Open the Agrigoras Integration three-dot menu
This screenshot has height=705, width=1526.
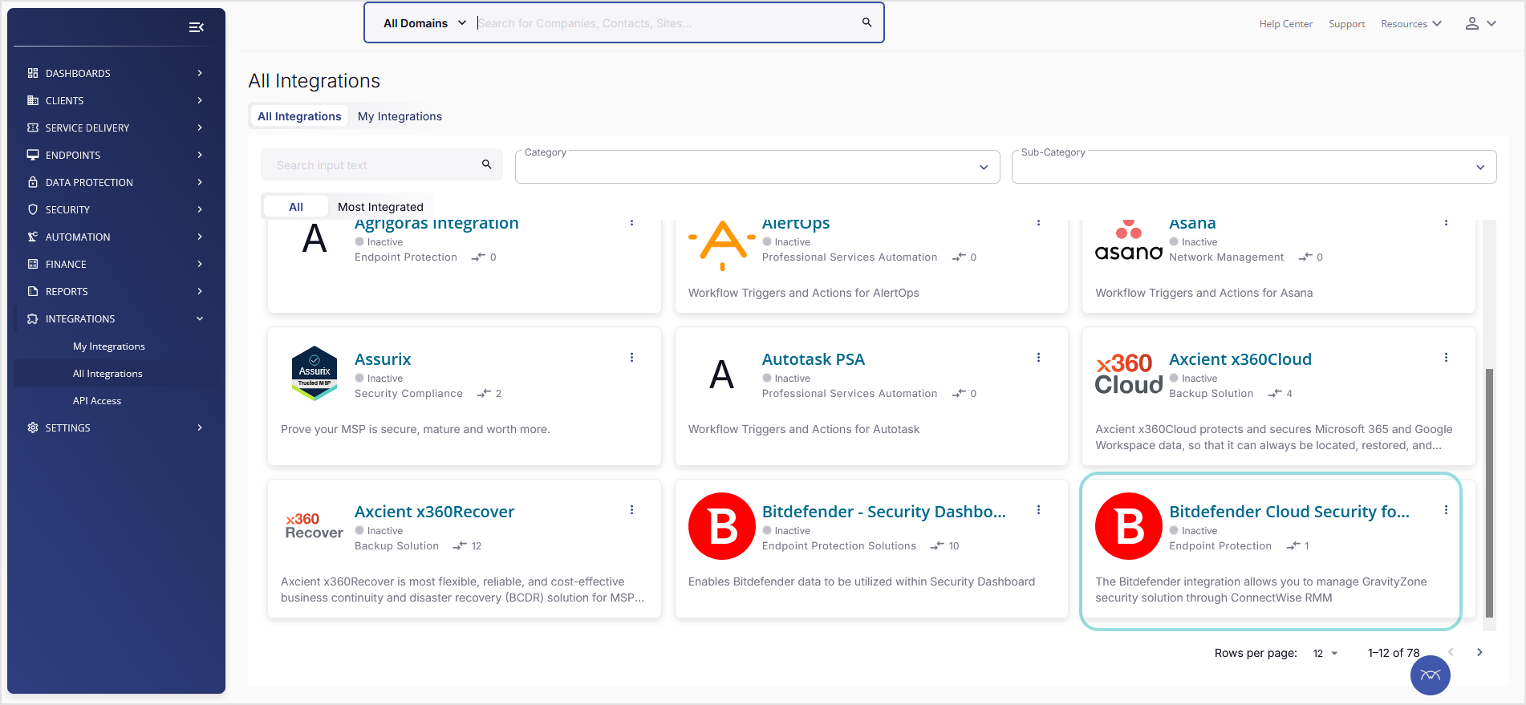coord(632,223)
